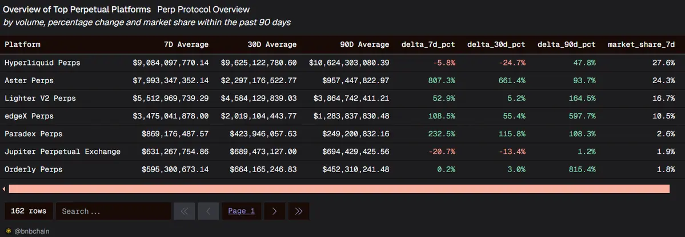Click the bnbchain avatar icon
This screenshot has width=685, height=237.
click(9, 231)
